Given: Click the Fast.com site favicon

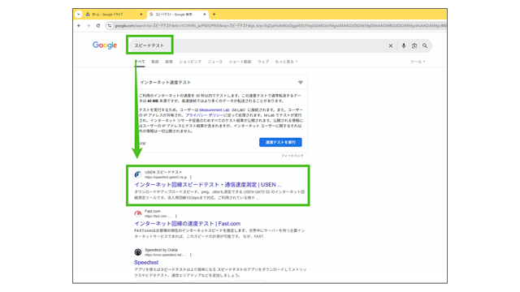Looking at the screenshot, I should coord(138,213).
